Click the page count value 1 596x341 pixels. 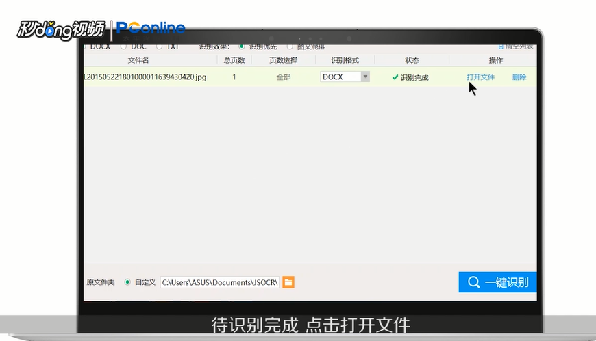point(234,77)
